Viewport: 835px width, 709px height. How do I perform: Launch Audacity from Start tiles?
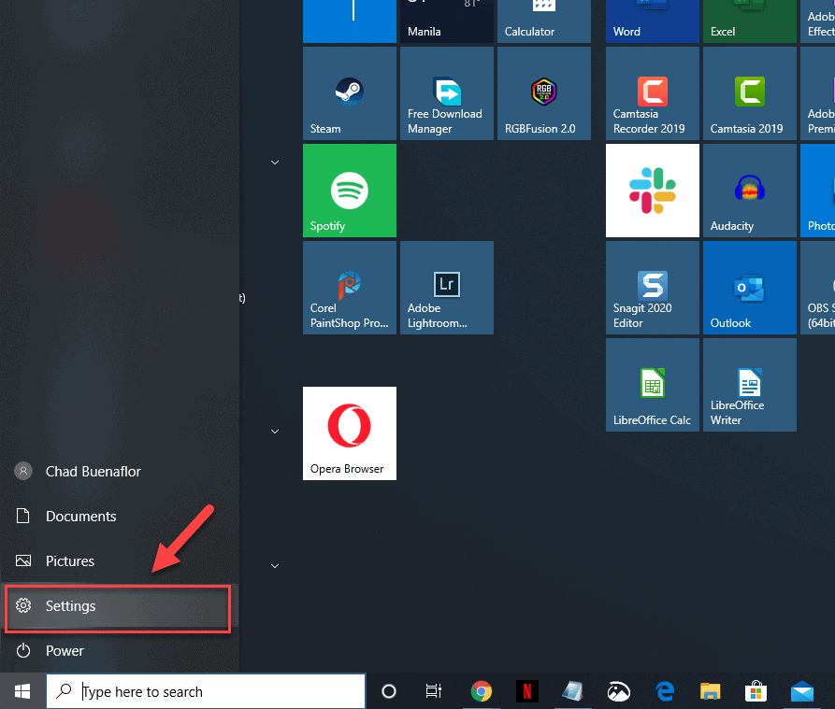pyautogui.click(x=750, y=191)
